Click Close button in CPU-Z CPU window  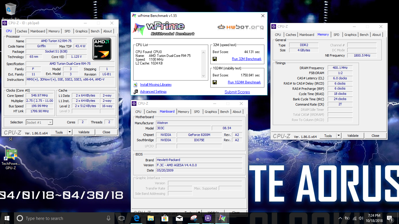click(106, 132)
